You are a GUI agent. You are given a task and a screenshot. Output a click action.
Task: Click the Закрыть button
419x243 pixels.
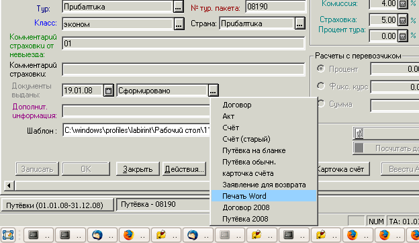click(138, 169)
